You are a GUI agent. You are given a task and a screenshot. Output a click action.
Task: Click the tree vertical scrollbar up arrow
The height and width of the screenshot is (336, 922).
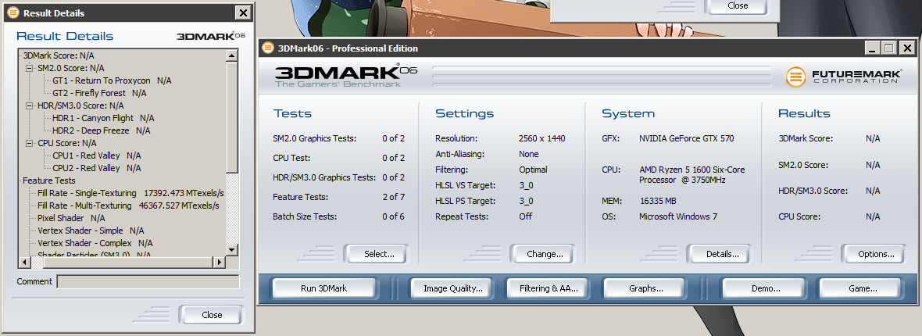232,56
